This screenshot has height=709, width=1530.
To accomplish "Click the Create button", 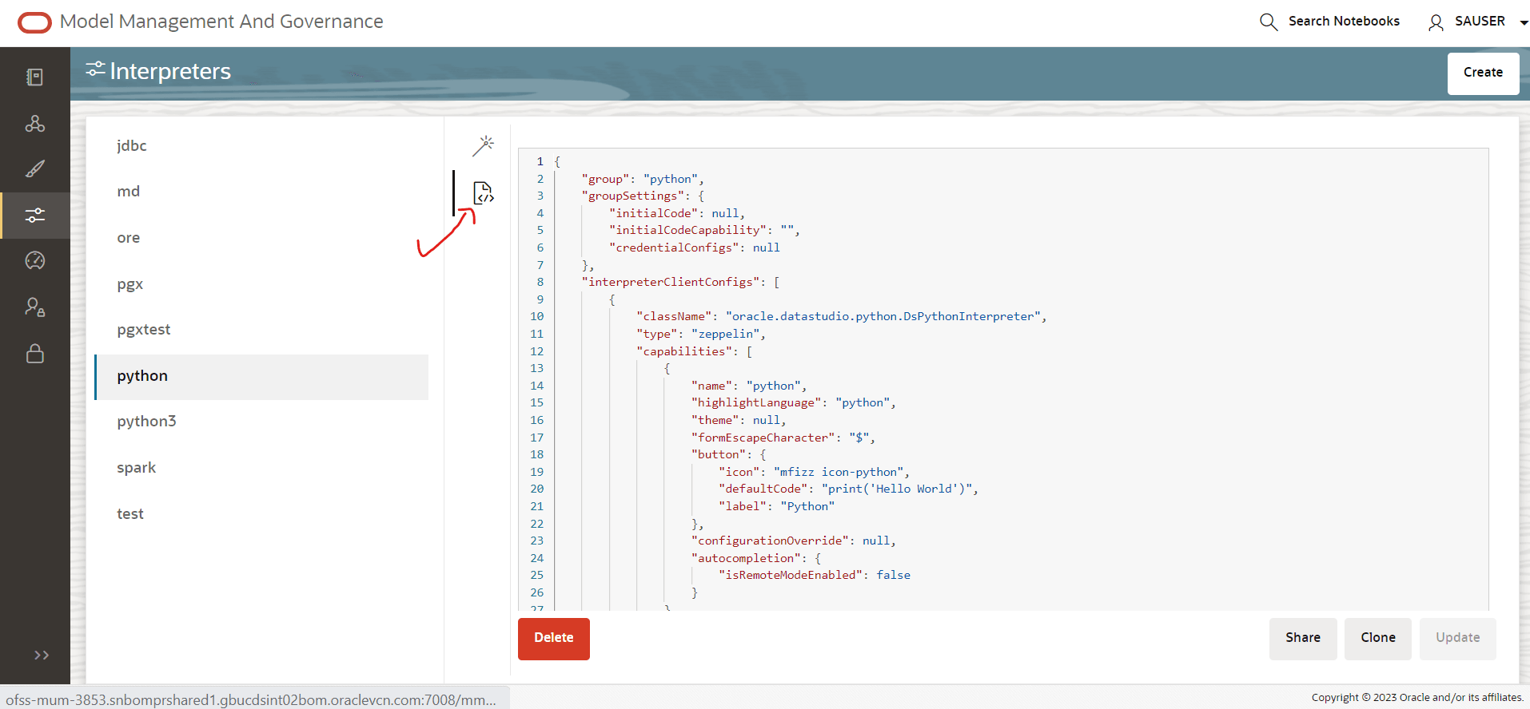I will pos(1483,73).
